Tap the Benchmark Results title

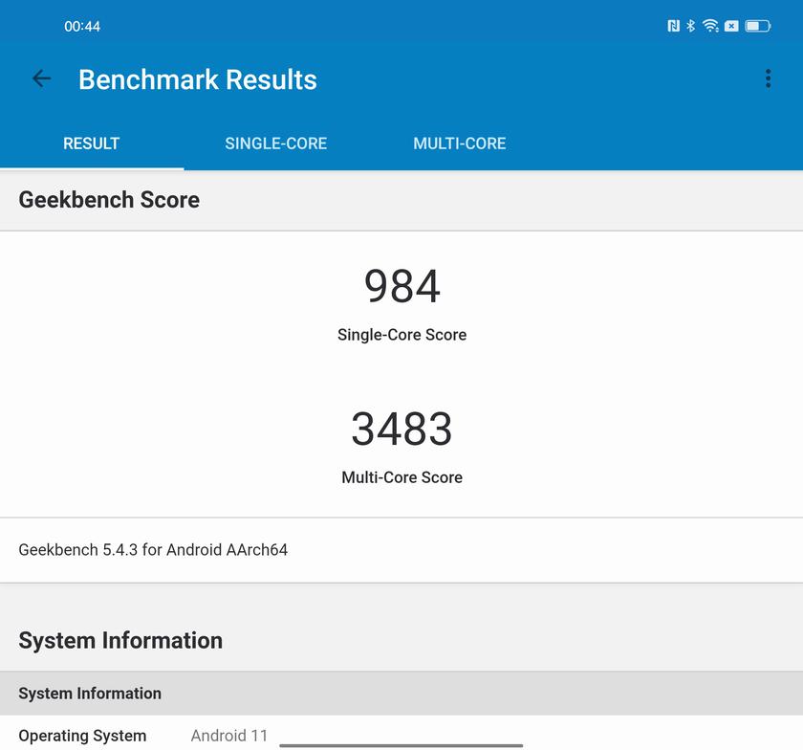[x=197, y=79]
